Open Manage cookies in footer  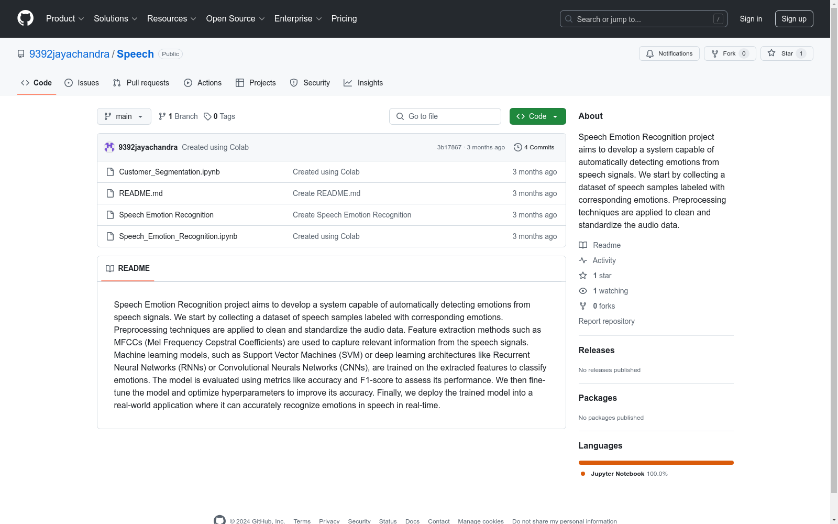pyautogui.click(x=481, y=521)
